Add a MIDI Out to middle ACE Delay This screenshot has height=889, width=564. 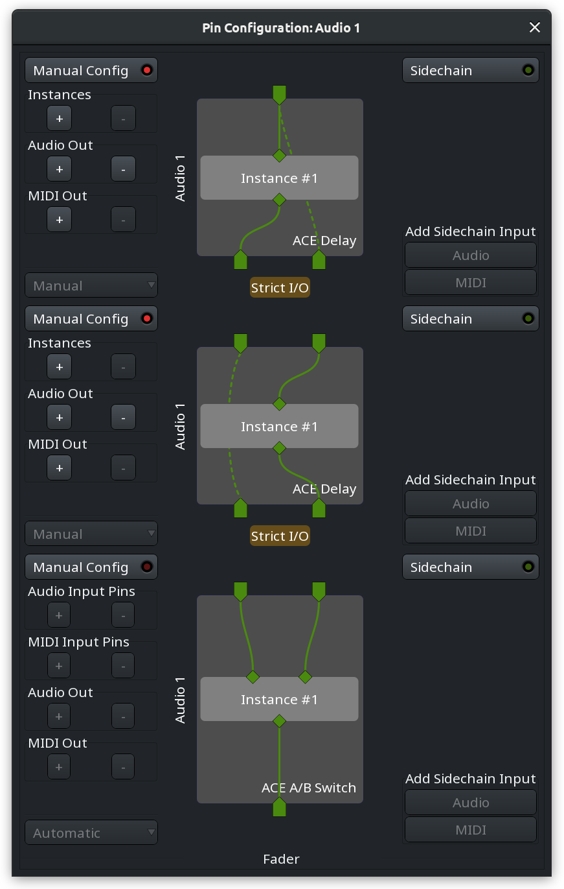point(59,468)
